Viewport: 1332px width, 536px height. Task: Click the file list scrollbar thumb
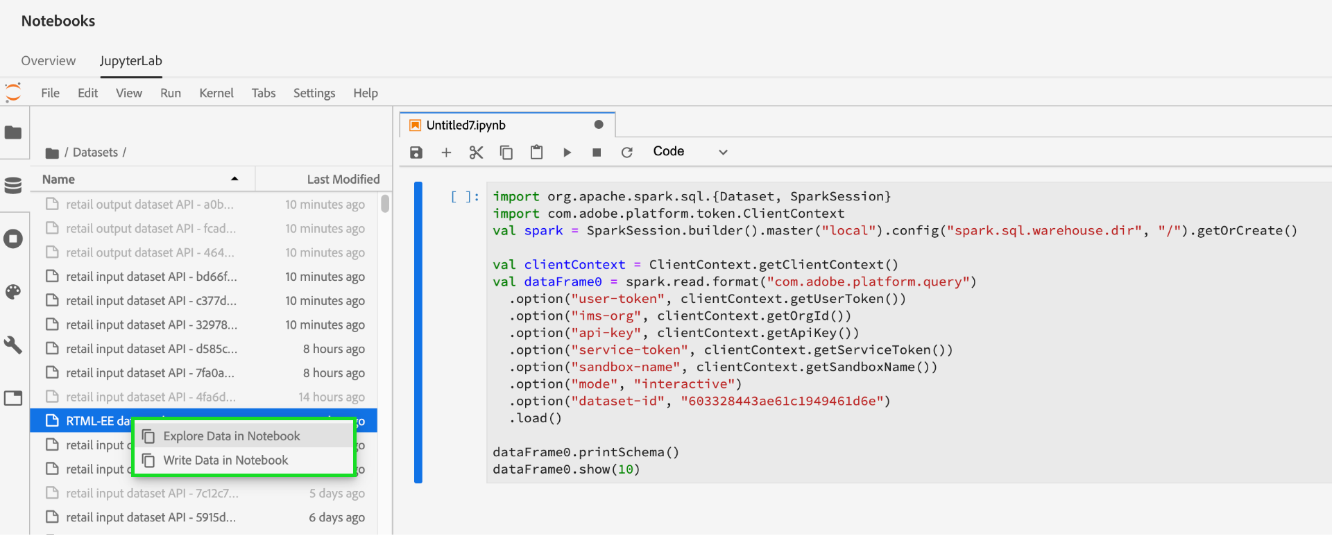tap(385, 204)
